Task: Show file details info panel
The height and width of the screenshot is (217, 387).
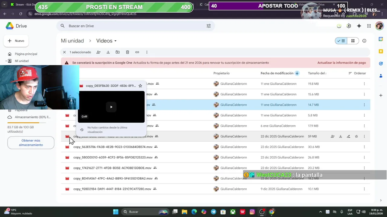Action: coord(364,41)
